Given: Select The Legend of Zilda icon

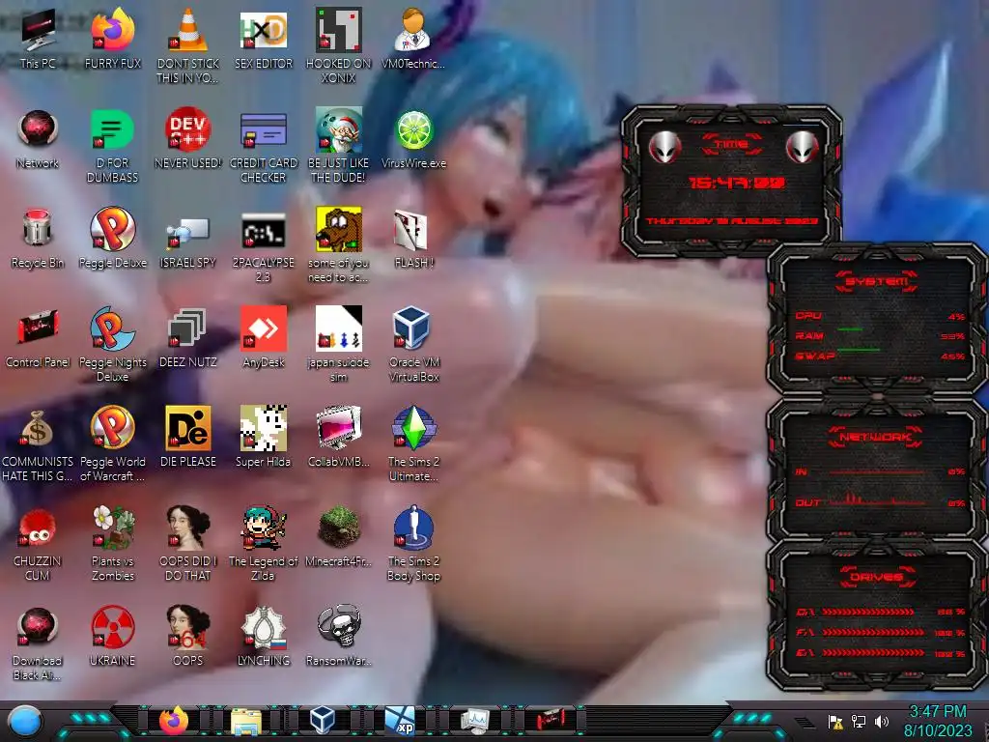Looking at the screenshot, I should 264,543.
